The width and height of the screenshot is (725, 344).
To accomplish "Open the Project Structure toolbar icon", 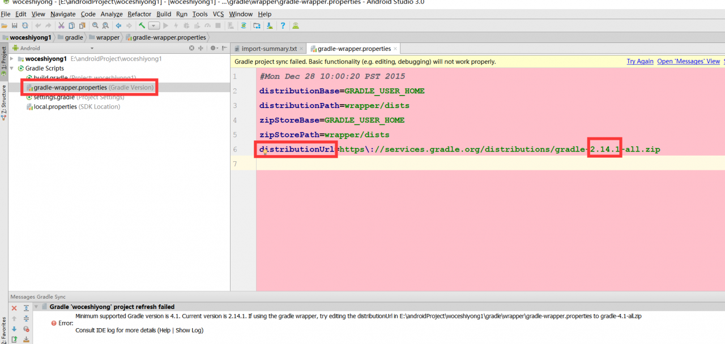I will tap(257, 25).
